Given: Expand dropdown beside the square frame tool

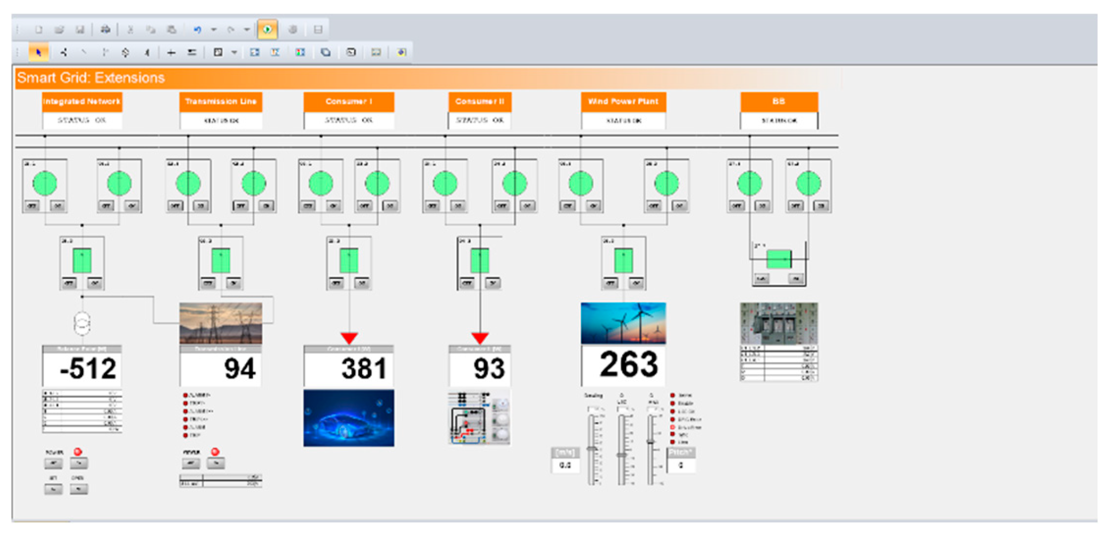Looking at the screenshot, I should (x=234, y=52).
